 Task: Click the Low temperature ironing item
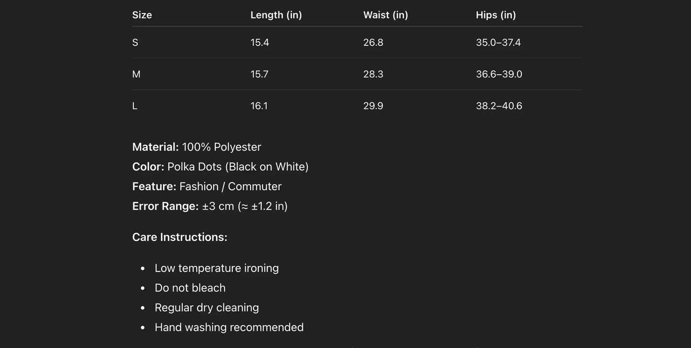click(217, 268)
